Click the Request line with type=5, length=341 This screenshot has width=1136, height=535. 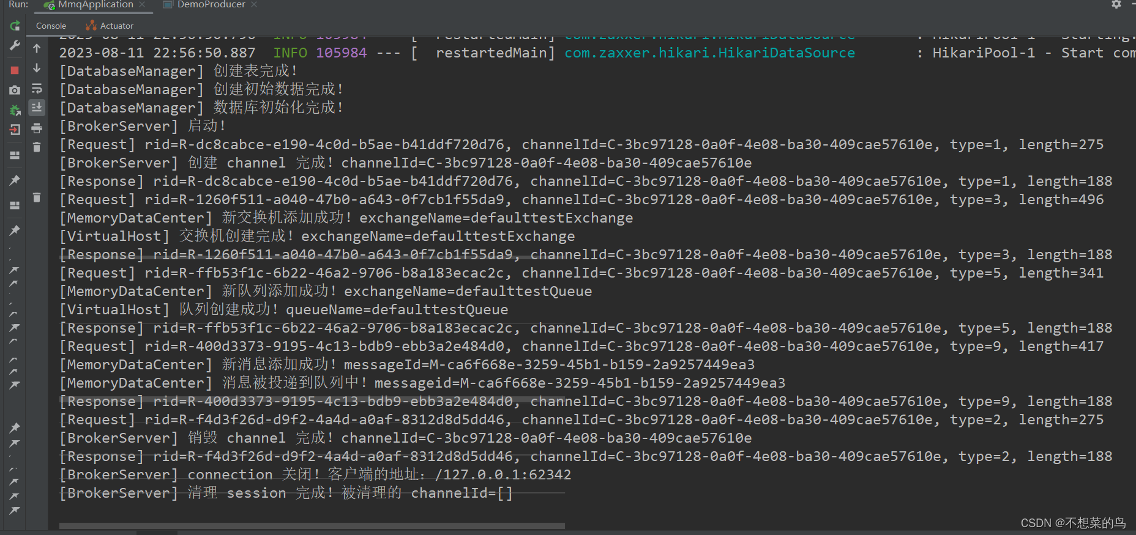tap(581, 273)
